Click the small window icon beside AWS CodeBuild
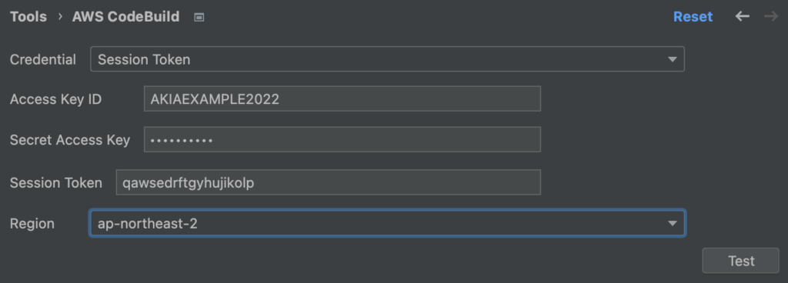Viewport: 788px width, 283px height. 199,18
